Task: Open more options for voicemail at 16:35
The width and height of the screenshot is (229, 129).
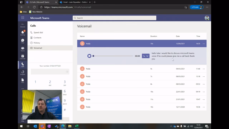Action: pyautogui.click(x=204, y=44)
